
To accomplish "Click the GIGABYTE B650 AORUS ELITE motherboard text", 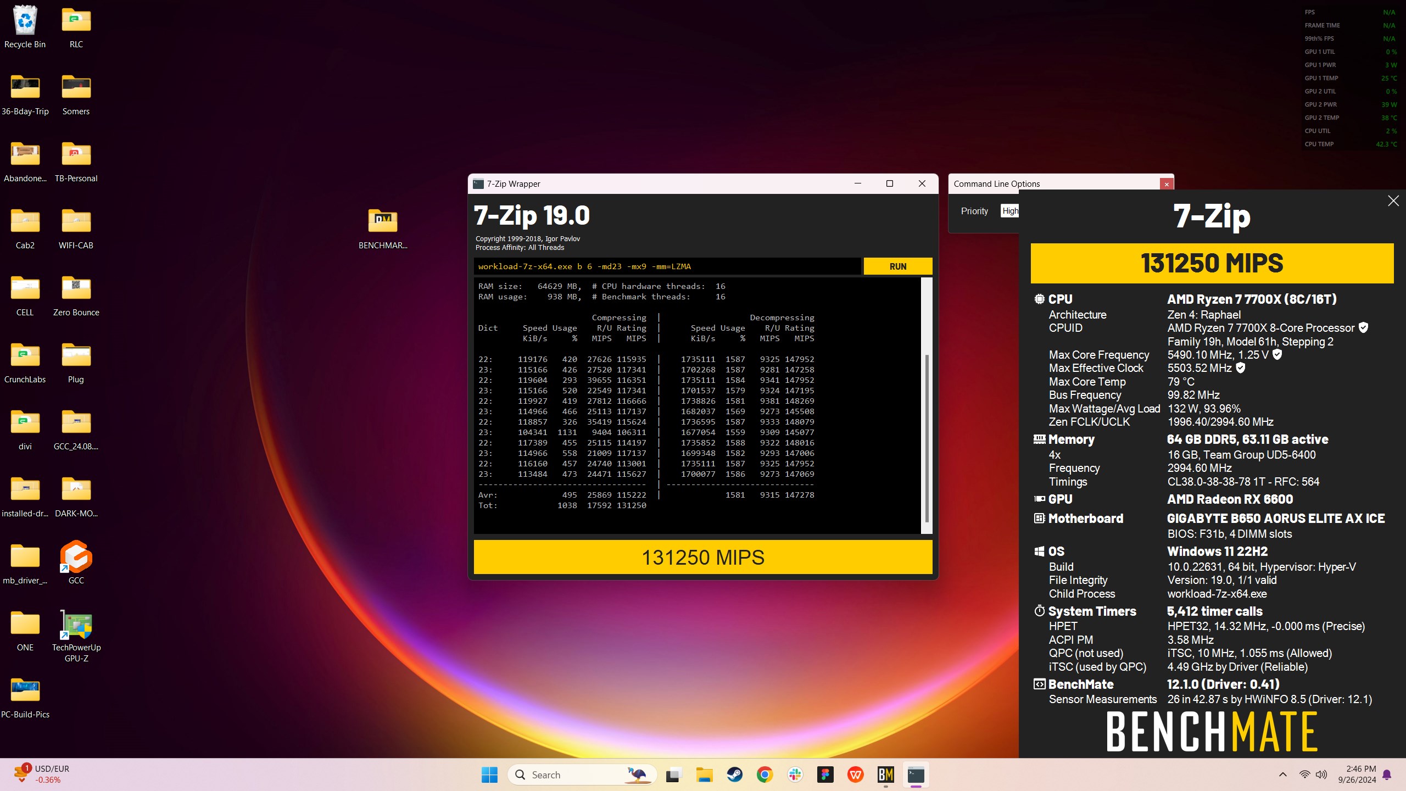I will tap(1276, 519).
